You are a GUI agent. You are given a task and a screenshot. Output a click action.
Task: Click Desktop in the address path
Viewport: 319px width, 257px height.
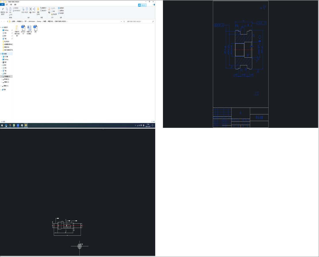(39, 21)
